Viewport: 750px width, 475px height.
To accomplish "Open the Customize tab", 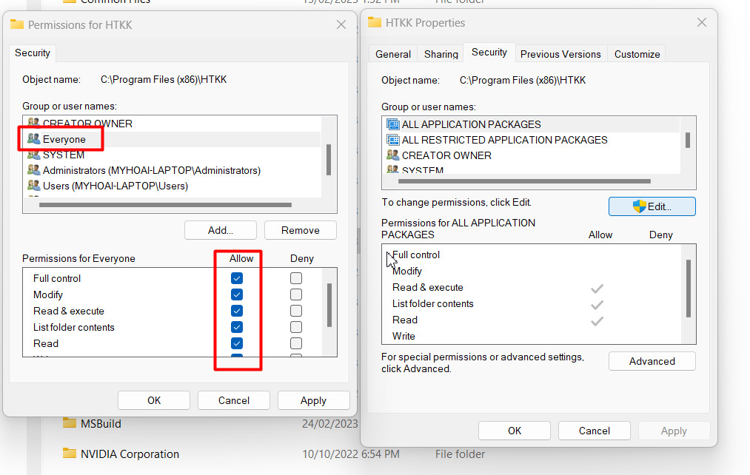I will 637,54.
